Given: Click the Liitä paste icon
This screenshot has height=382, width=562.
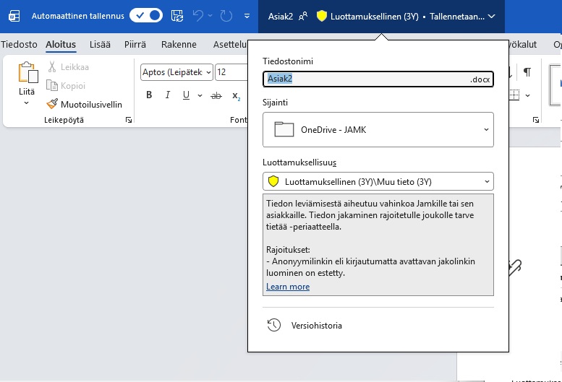Looking at the screenshot, I should tap(27, 74).
